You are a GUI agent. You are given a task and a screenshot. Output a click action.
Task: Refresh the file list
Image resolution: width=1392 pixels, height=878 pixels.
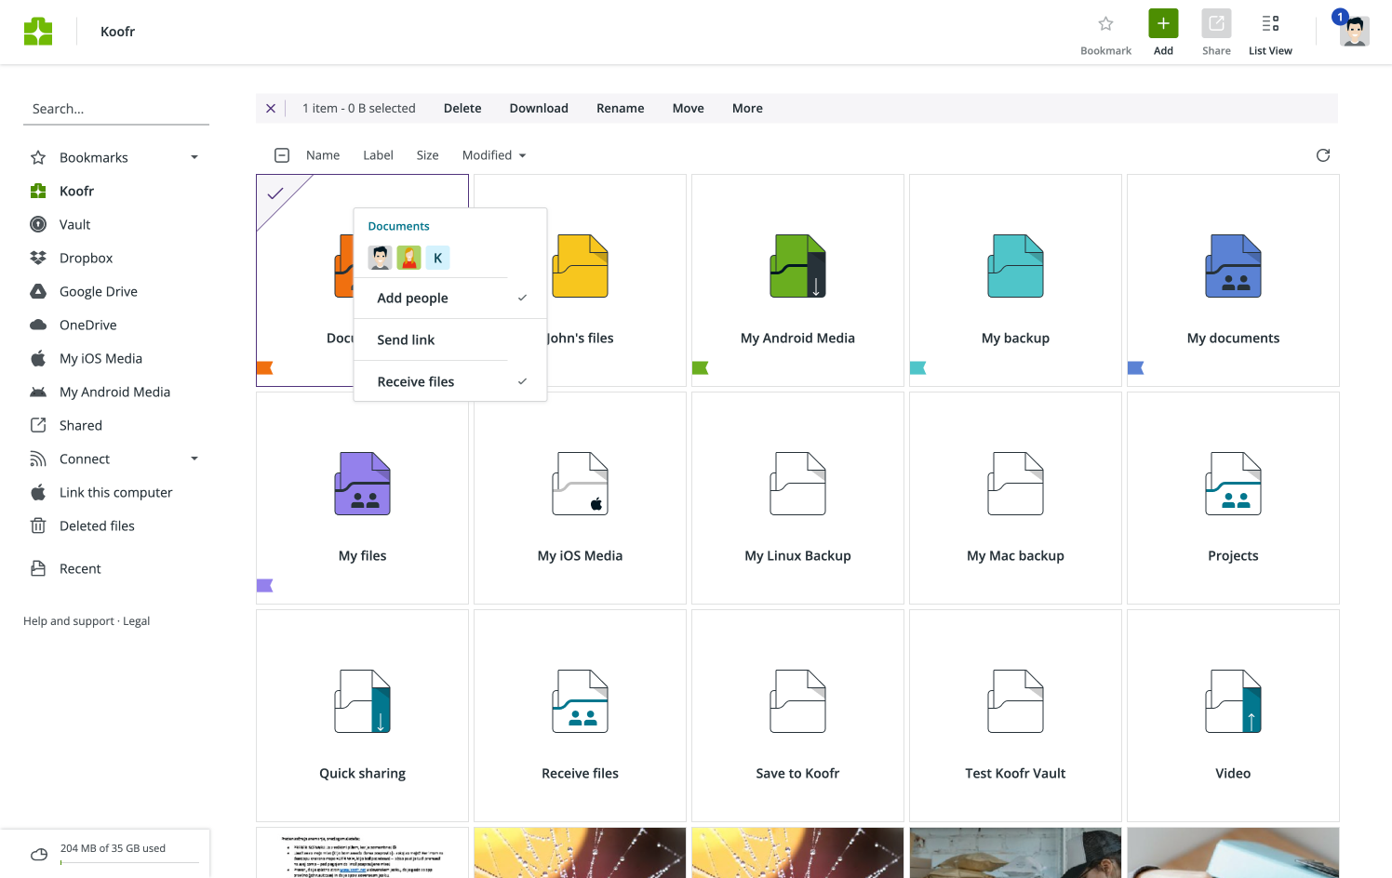click(1323, 155)
